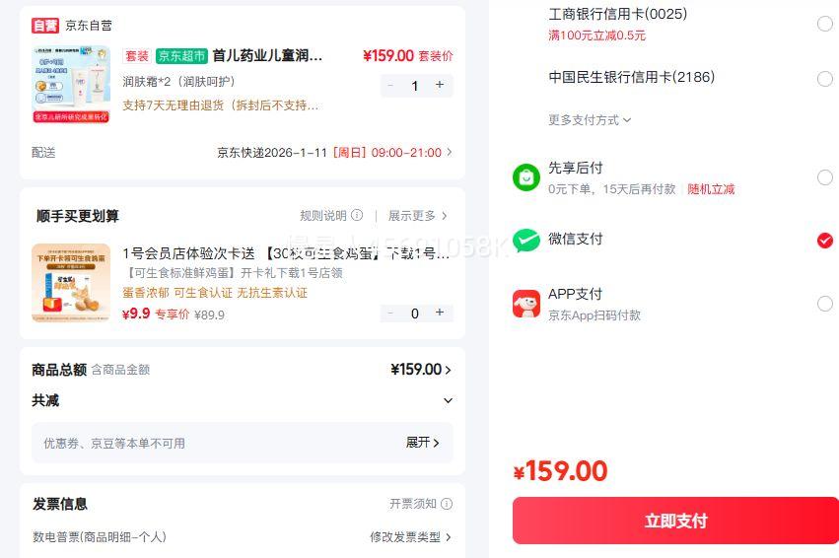Click the info icon beside 开票须知
Image resolution: width=839 pixels, height=558 pixels.
[447, 504]
